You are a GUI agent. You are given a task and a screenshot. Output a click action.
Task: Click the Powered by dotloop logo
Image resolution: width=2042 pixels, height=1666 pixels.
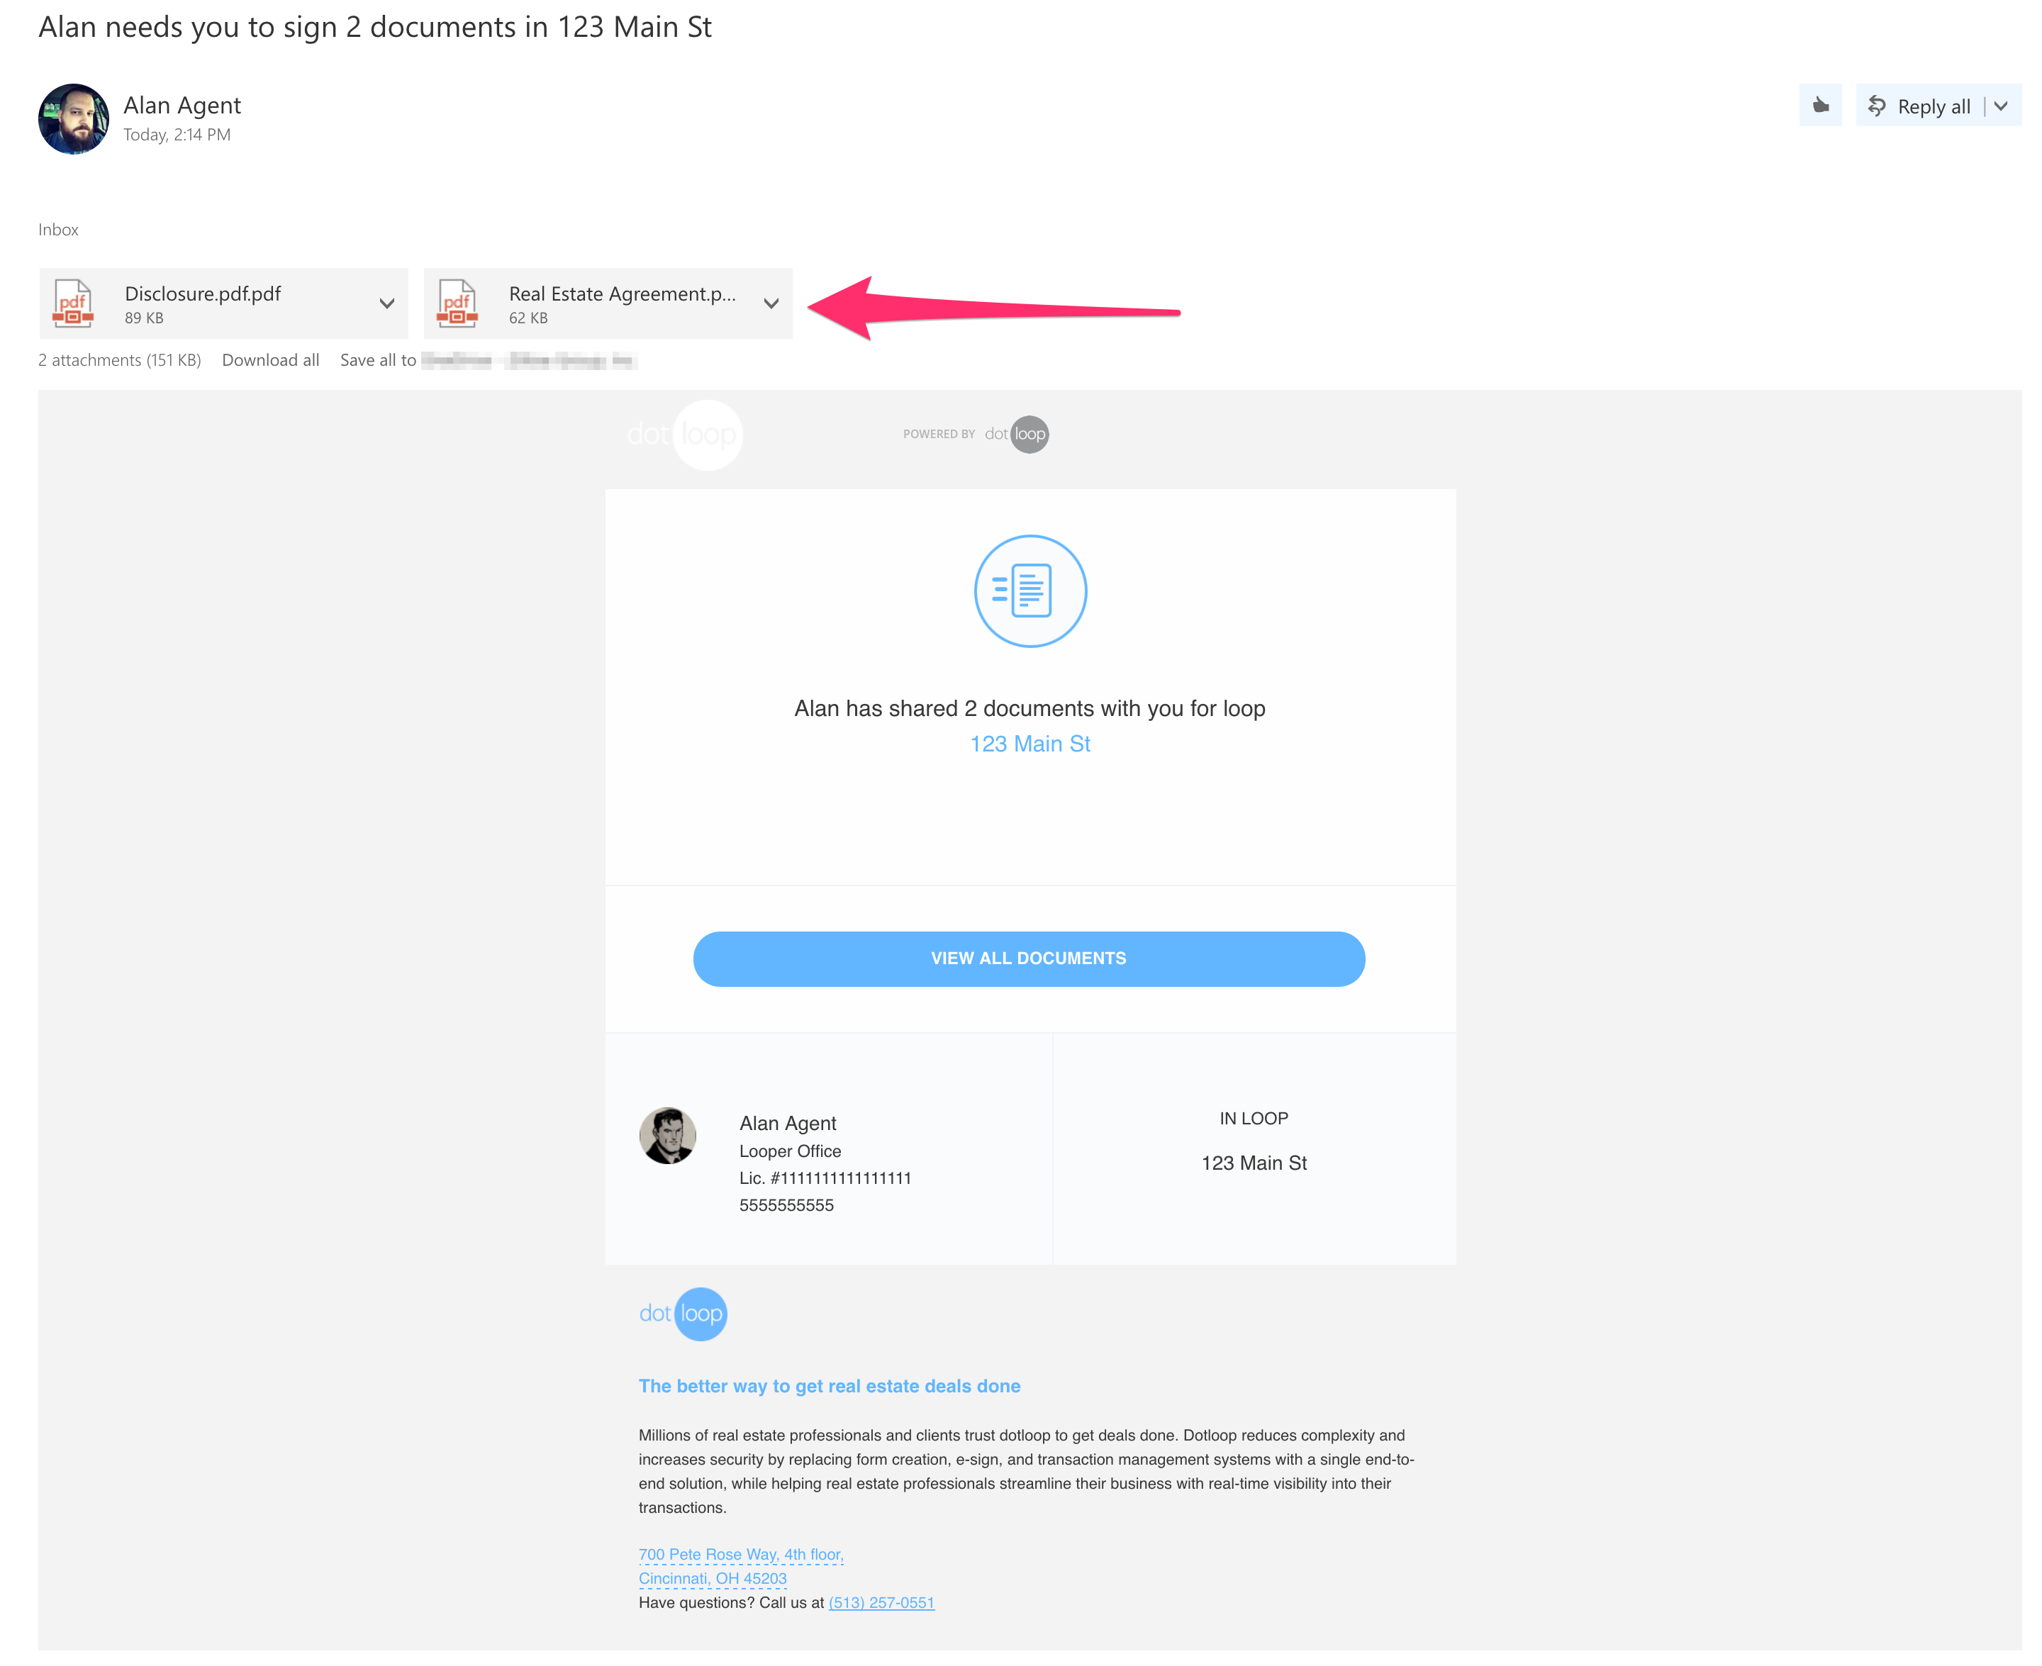tap(1015, 435)
